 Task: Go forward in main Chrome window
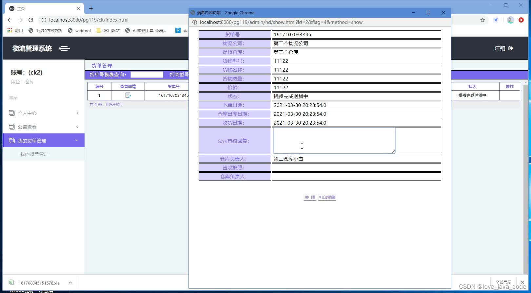coord(20,20)
